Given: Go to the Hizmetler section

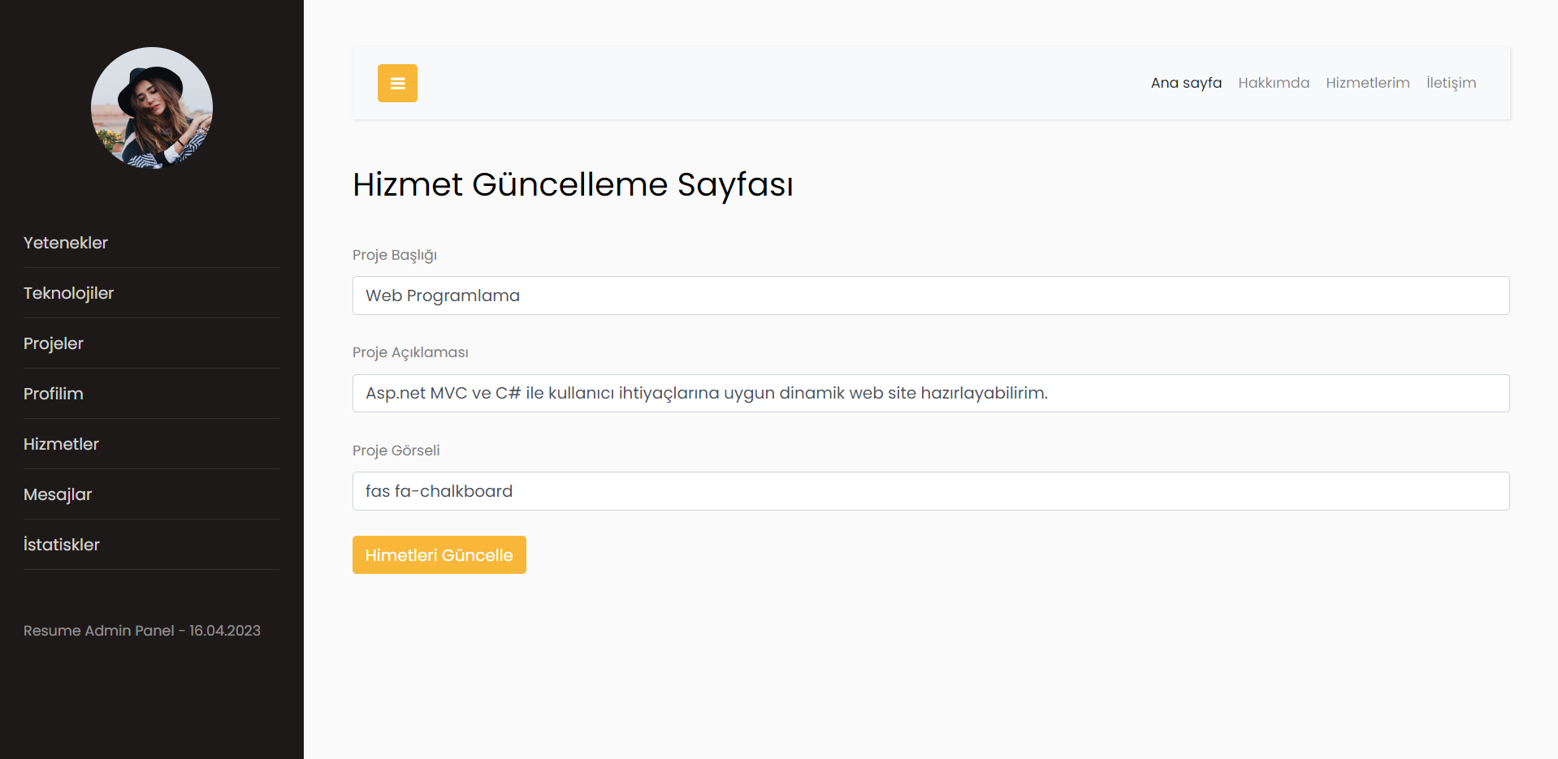Looking at the screenshot, I should (x=60, y=444).
